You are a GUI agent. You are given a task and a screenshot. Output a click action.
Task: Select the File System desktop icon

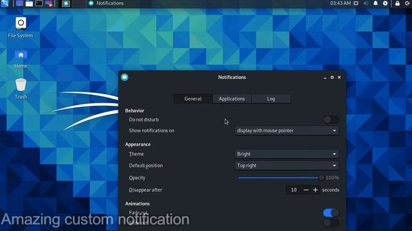21,28
